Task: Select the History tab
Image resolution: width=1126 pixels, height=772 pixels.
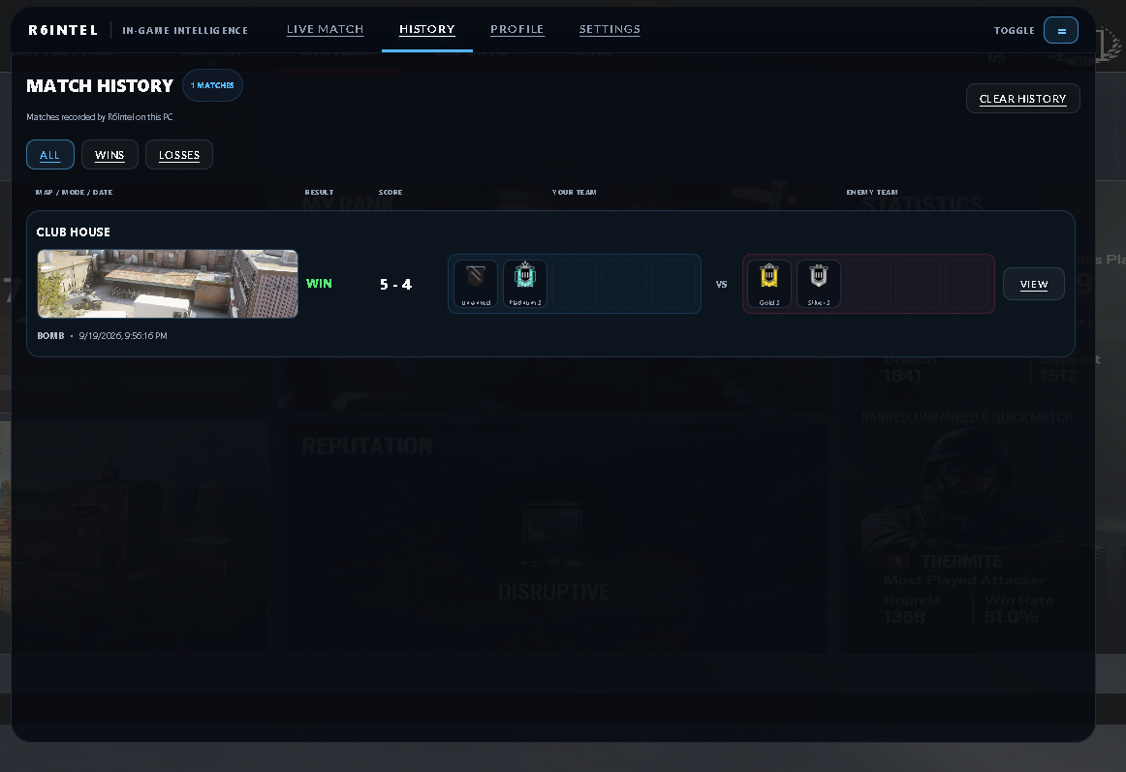Action: pyautogui.click(x=427, y=29)
